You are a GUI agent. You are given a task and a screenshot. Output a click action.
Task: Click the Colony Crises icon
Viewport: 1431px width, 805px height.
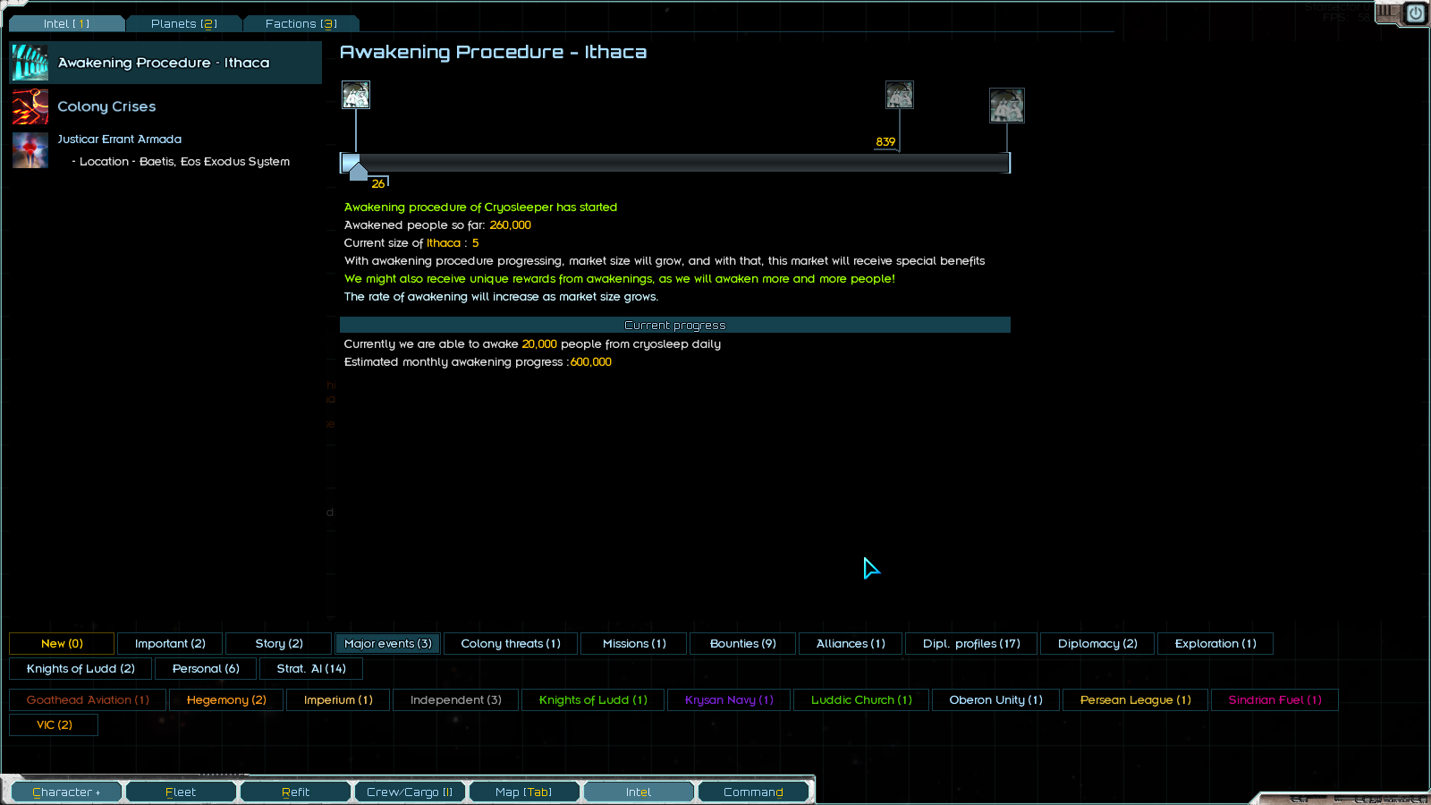tap(30, 106)
